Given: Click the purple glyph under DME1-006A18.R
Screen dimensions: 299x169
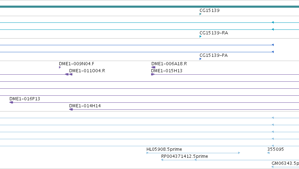Looking at the screenshot, I should pyautogui.click(x=153, y=67).
